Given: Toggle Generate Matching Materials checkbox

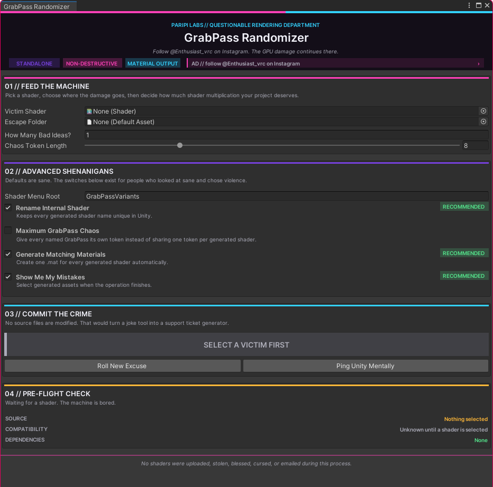Looking at the screenshot, I should tap(8, 254).
